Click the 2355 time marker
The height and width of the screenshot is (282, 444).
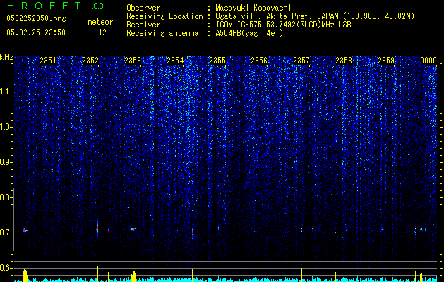(217, 61)
